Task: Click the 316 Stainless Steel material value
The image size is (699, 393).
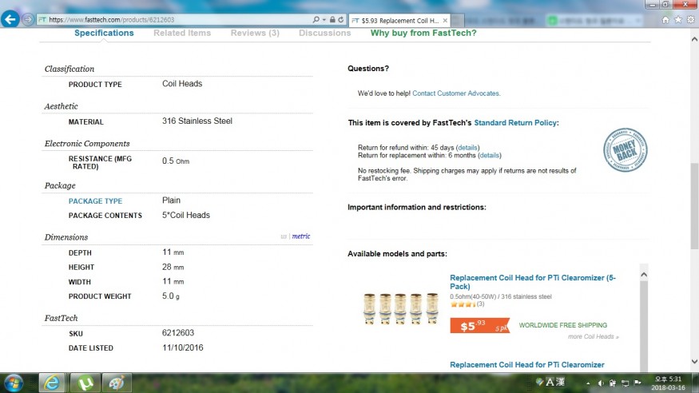Action: [197, 121]
